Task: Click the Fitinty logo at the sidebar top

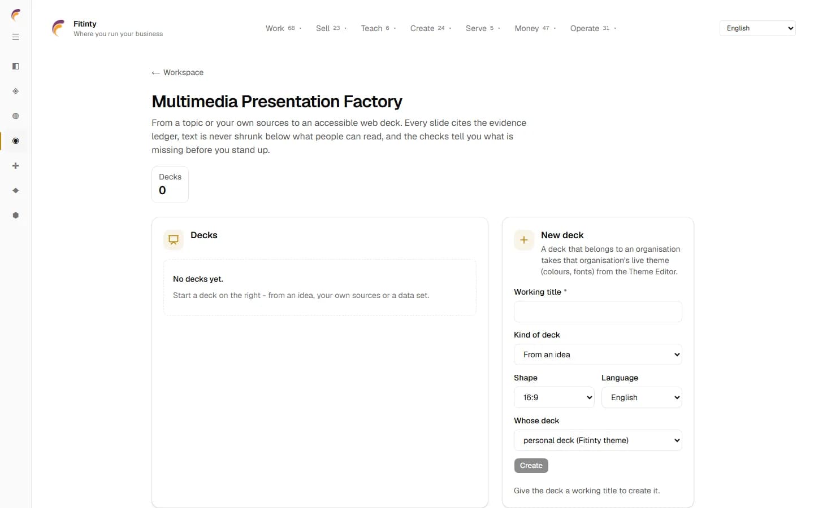Action: [16, 15]
